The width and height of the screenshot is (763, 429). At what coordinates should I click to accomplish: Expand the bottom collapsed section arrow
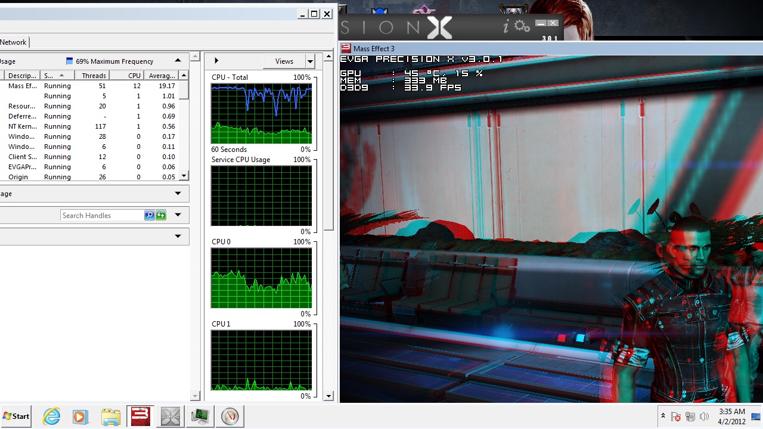click(x=178, y=237)
